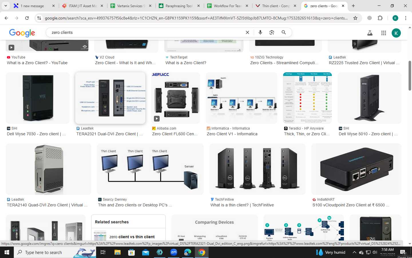
Task: Bookmark this page with star icon
Action: (x=355, y=18)
